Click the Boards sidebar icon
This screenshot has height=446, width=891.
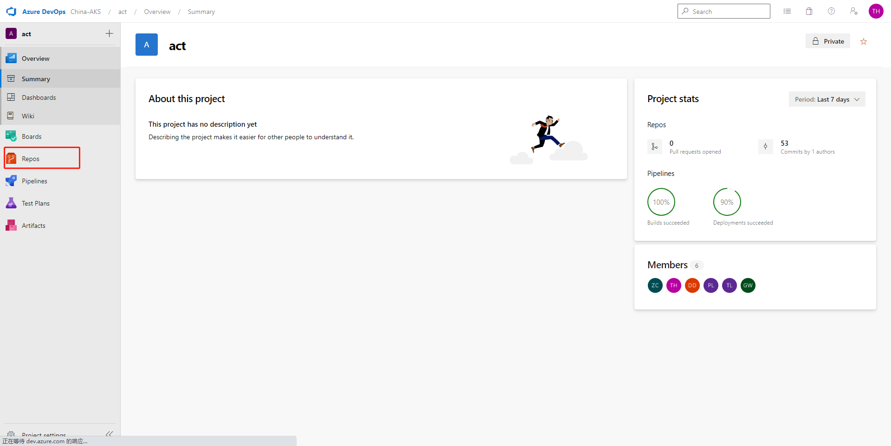pos(11,136)
